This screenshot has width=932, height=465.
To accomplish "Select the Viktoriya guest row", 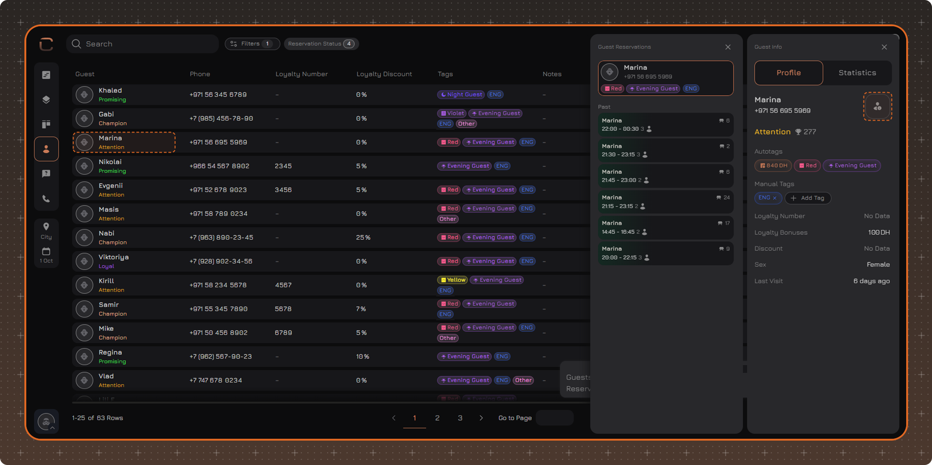I will pos(330,261).
